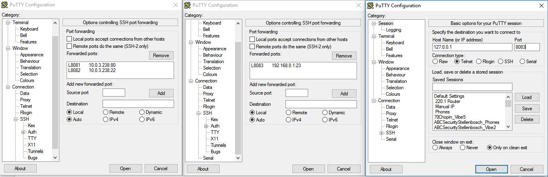
Task: Select Tunnels in left window tree
Action: point(36,151)
